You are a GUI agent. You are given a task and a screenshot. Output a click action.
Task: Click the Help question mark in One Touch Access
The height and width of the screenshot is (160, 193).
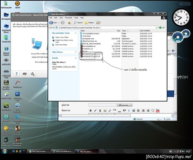pos(16,74)
